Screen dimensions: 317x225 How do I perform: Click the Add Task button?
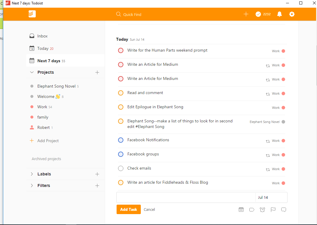click(x=129, y=209)
